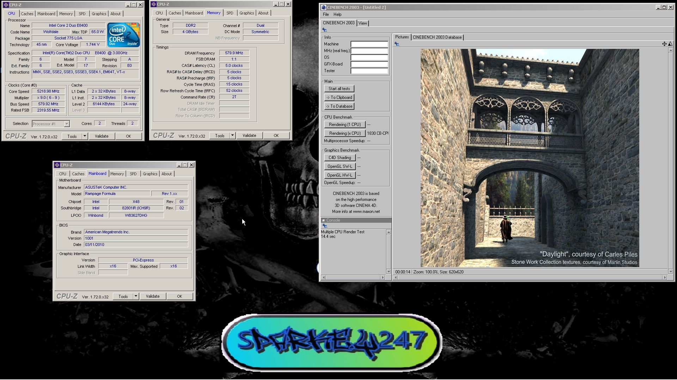Click the CPU-Z title icon in Mainboard window

pos(57,165)
